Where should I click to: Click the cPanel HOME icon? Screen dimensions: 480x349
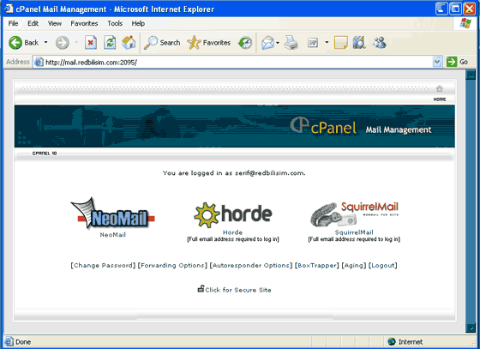[x=440, y=93]
